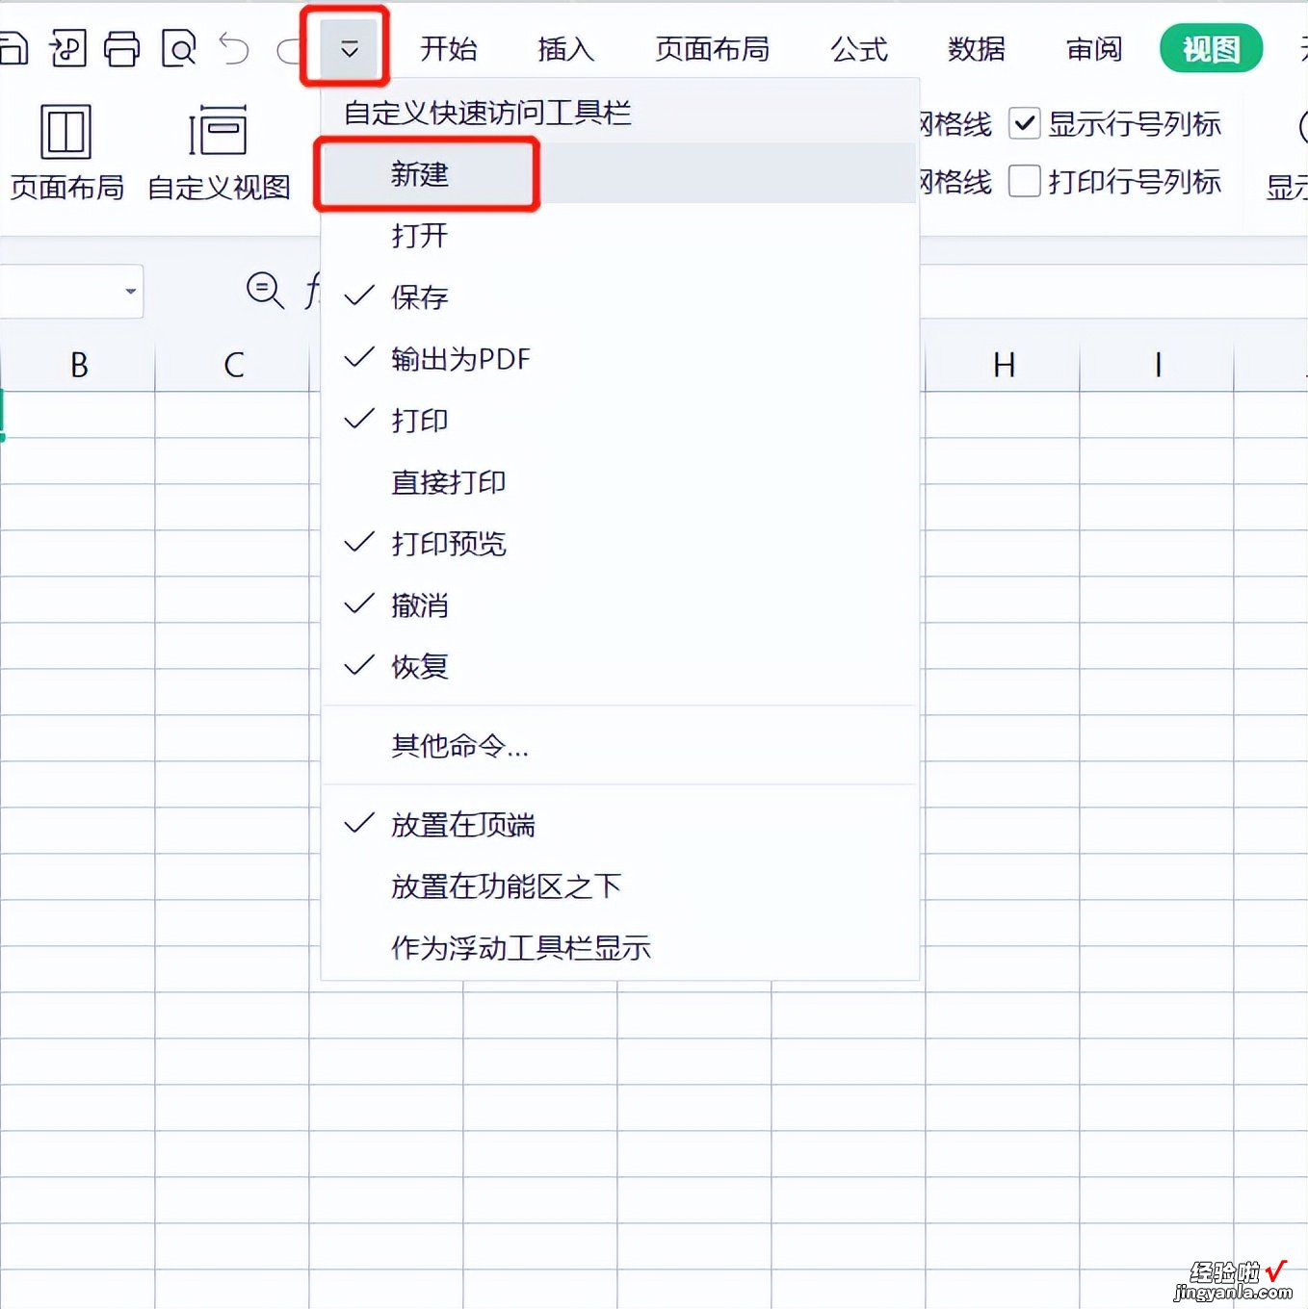Switch to the 公式 ribbon tab
1308x1309 pixels.
pos(859,49)
